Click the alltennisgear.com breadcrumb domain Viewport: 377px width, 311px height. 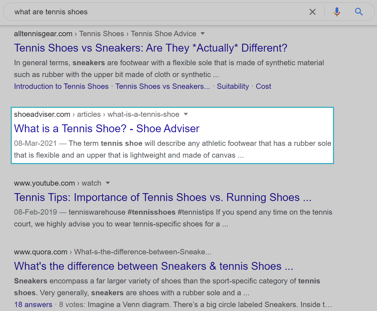click(43, 33)
